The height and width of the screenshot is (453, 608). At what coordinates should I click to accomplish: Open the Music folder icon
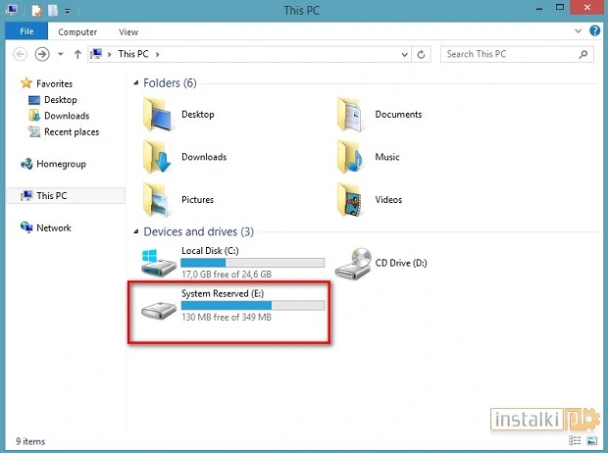coord(352,157)
